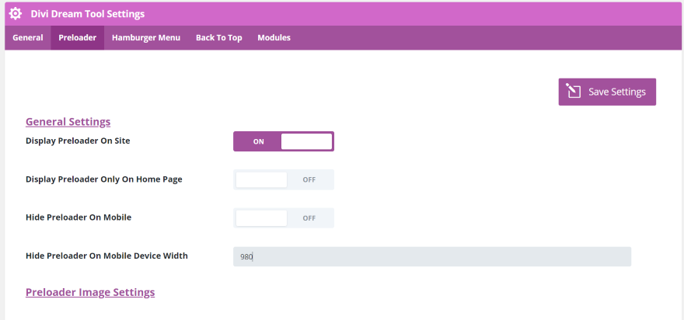684x320 pixels.
Task: Switch to the Hamburger Menu tab
Action: coord(146,38)
